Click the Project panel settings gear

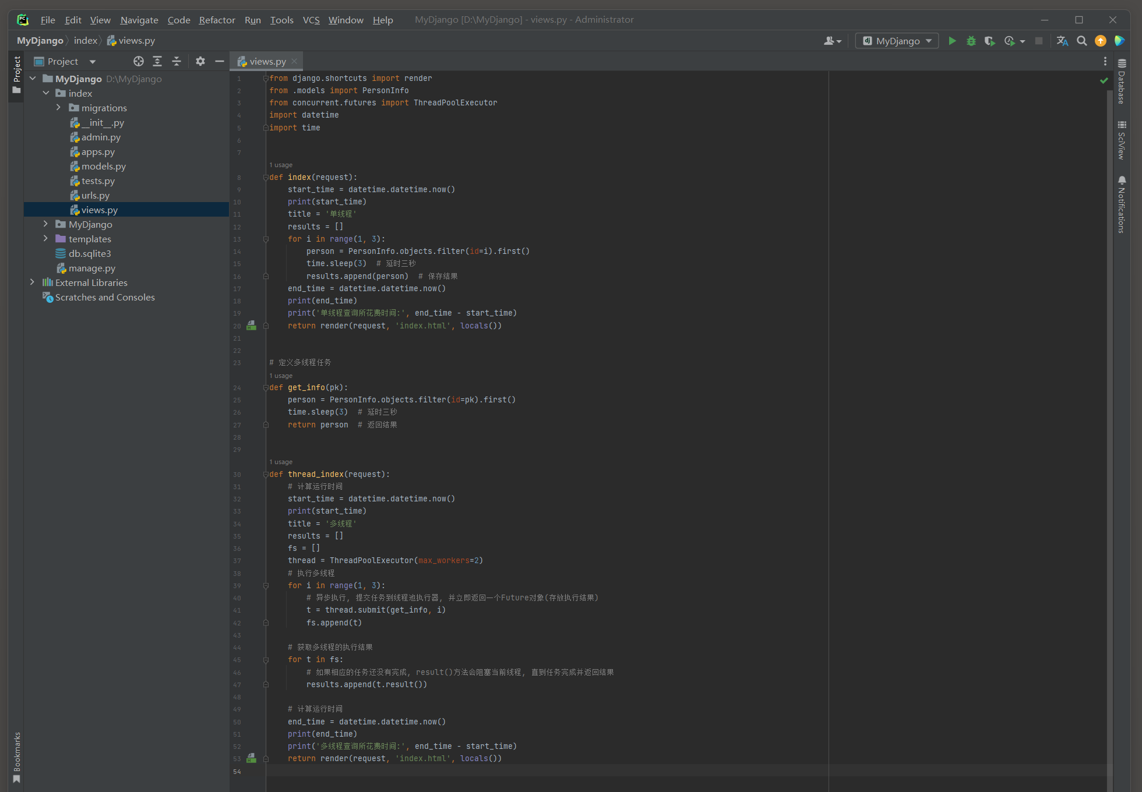tap(200, 61)
